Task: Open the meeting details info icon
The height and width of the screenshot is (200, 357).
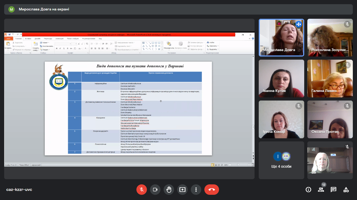Action: [308, 190]
